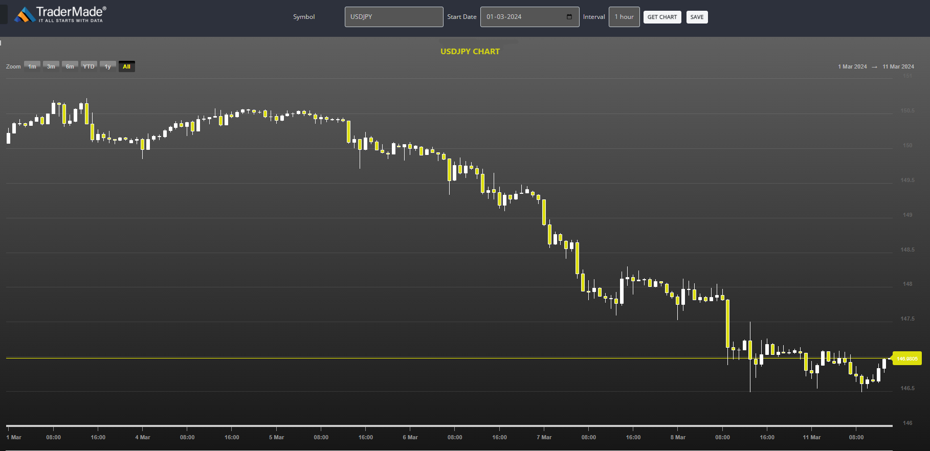Click the Zoom label
Screen dimensions: 930x451
(13, 66)
